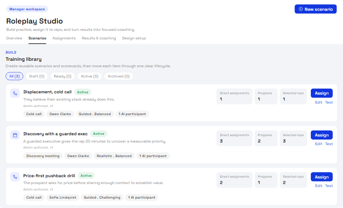
Task: Test the Displacement, cold call scenario
Action: pyautogui.click(x=329, y=102)
